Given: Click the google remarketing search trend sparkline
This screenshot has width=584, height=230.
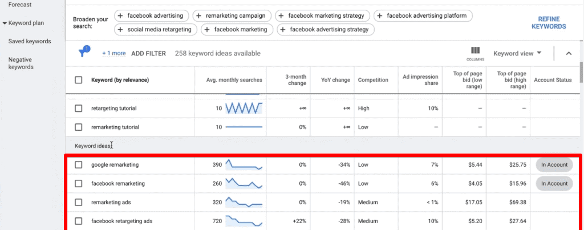Looking at the screenshot, I should click(x=244, y=165).
